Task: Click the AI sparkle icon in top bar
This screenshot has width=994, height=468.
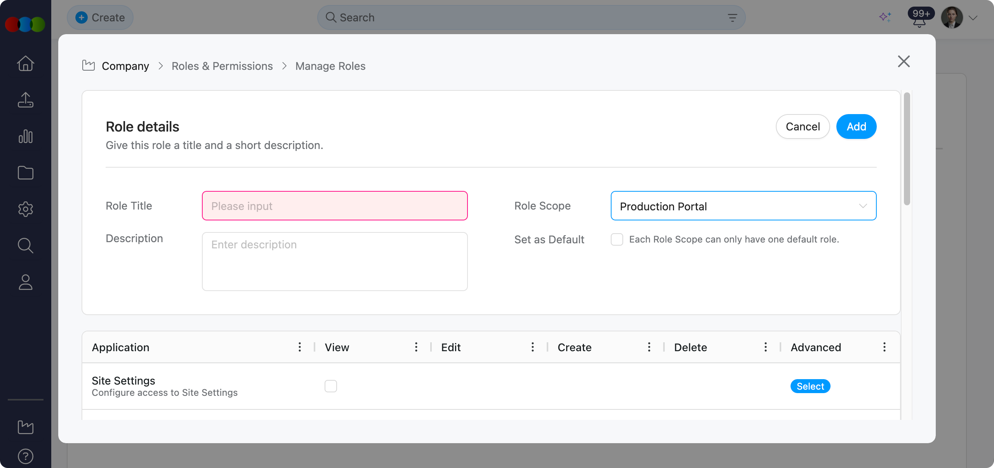Action: [x=886, y=17]
